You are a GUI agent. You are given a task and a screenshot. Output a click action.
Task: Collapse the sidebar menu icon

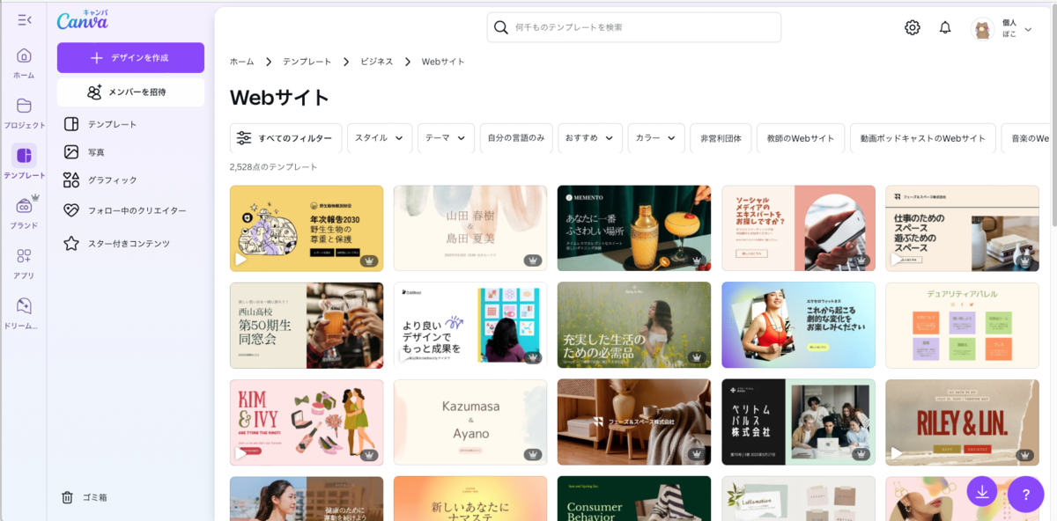click(24, 19)
